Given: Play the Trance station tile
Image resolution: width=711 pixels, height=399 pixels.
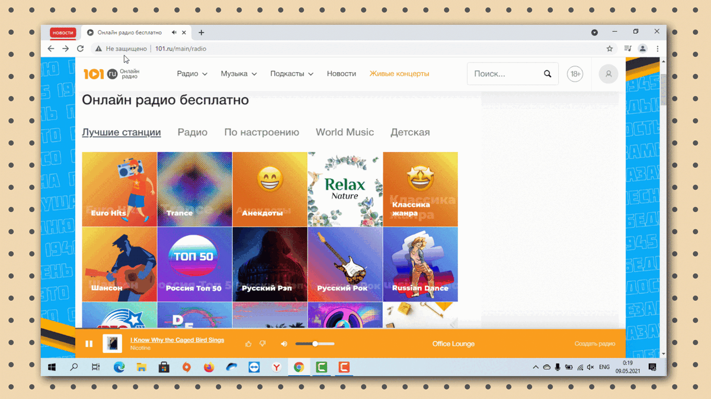Looking at the screenshot, I should click(x=195, y=189).
